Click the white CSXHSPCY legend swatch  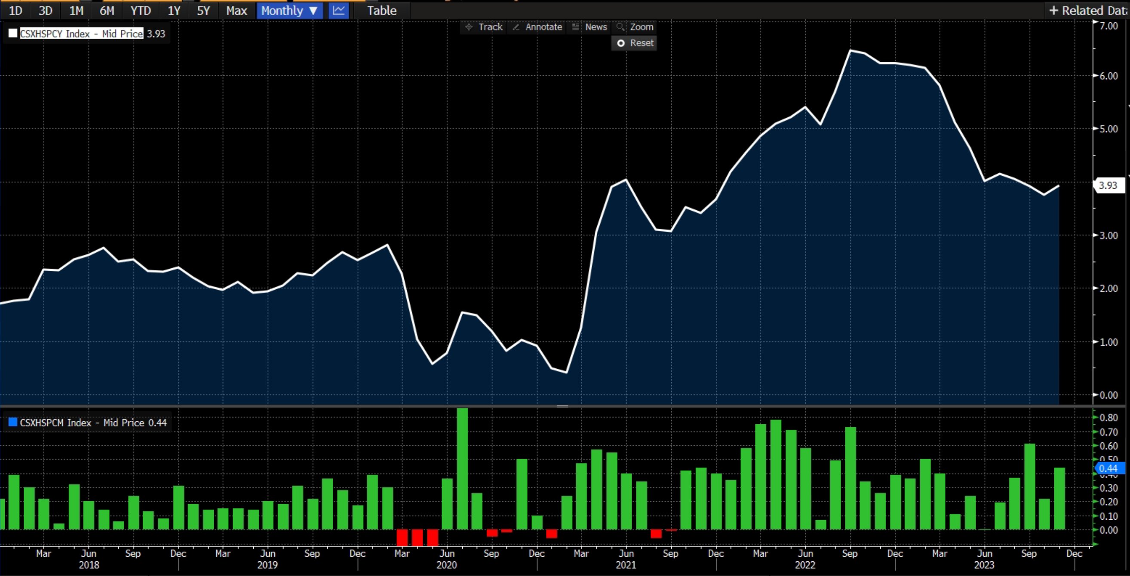(x=13, y=34)
